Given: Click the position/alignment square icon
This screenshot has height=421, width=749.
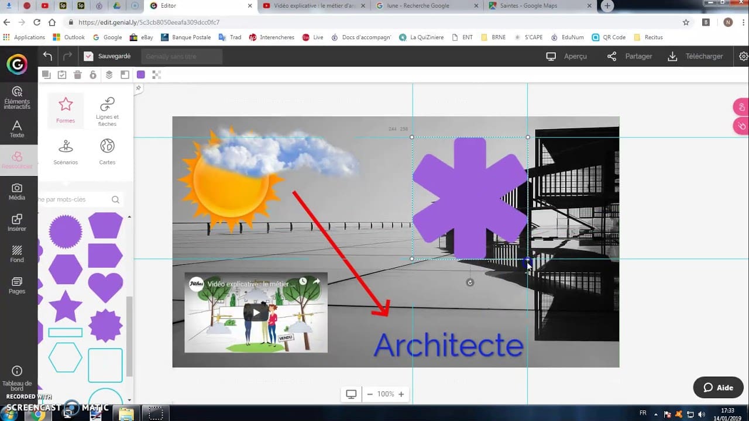Looking at the screenshot, I should tap(125, 75).
